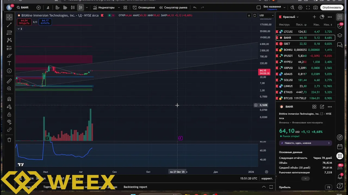The width and height of the screenshot is (348, 195).
Task: Click the blue КУПИТЬ buy button
Action: point(45,22)
